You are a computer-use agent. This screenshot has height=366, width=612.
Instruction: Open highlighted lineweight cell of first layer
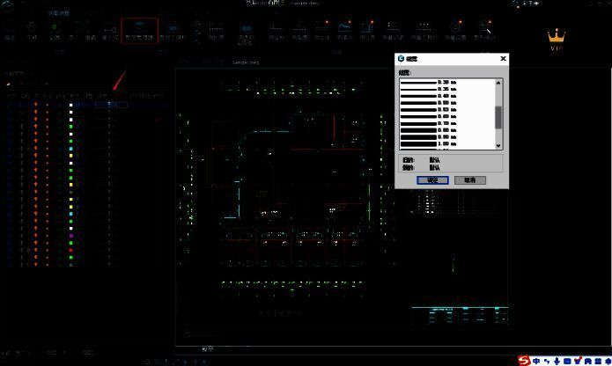pos(111,105)
